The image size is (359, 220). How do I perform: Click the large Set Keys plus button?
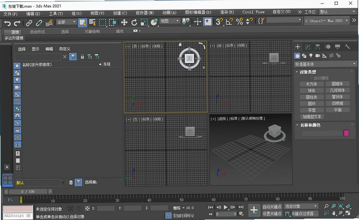(x=254, y=210)
